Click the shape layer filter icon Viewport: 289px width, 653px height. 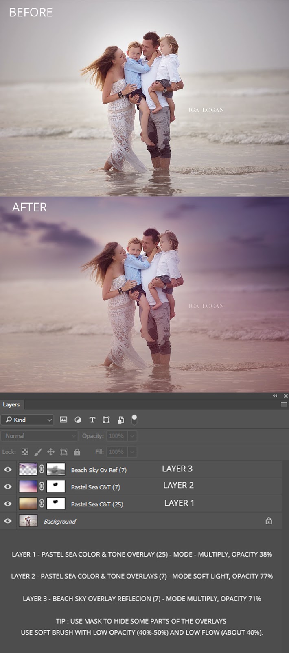(x=106, y=420)
